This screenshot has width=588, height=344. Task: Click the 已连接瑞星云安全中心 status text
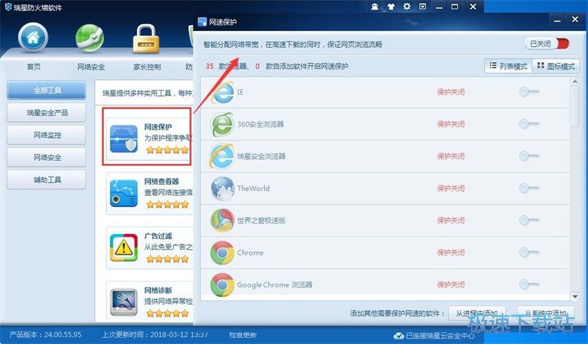tap(440, 336)
